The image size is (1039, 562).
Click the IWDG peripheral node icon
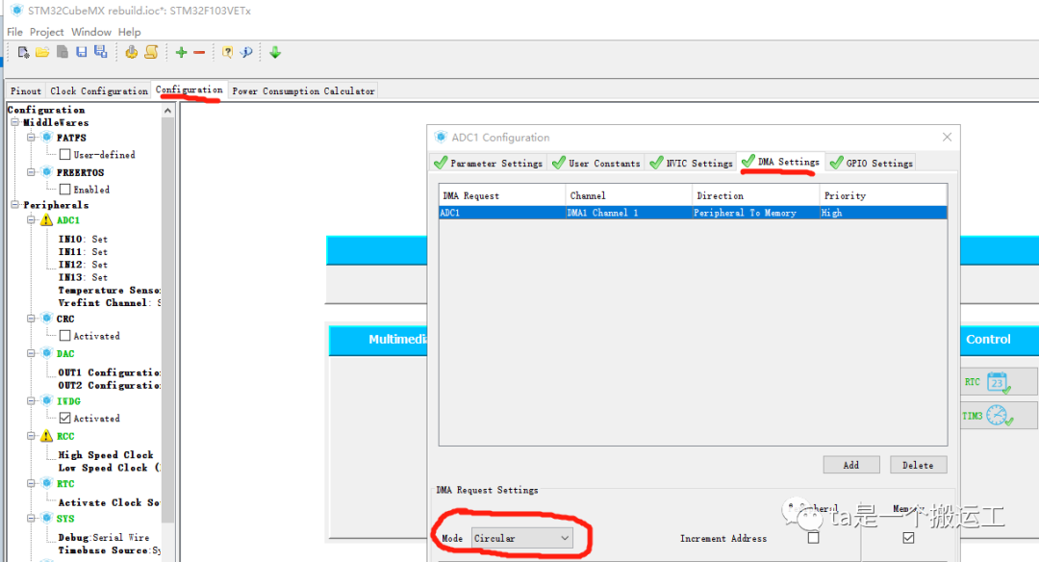46,401
